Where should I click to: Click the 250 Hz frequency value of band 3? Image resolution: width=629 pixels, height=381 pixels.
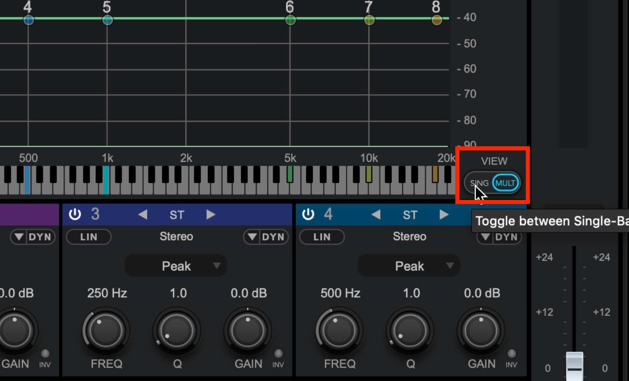tap(107, 293)
